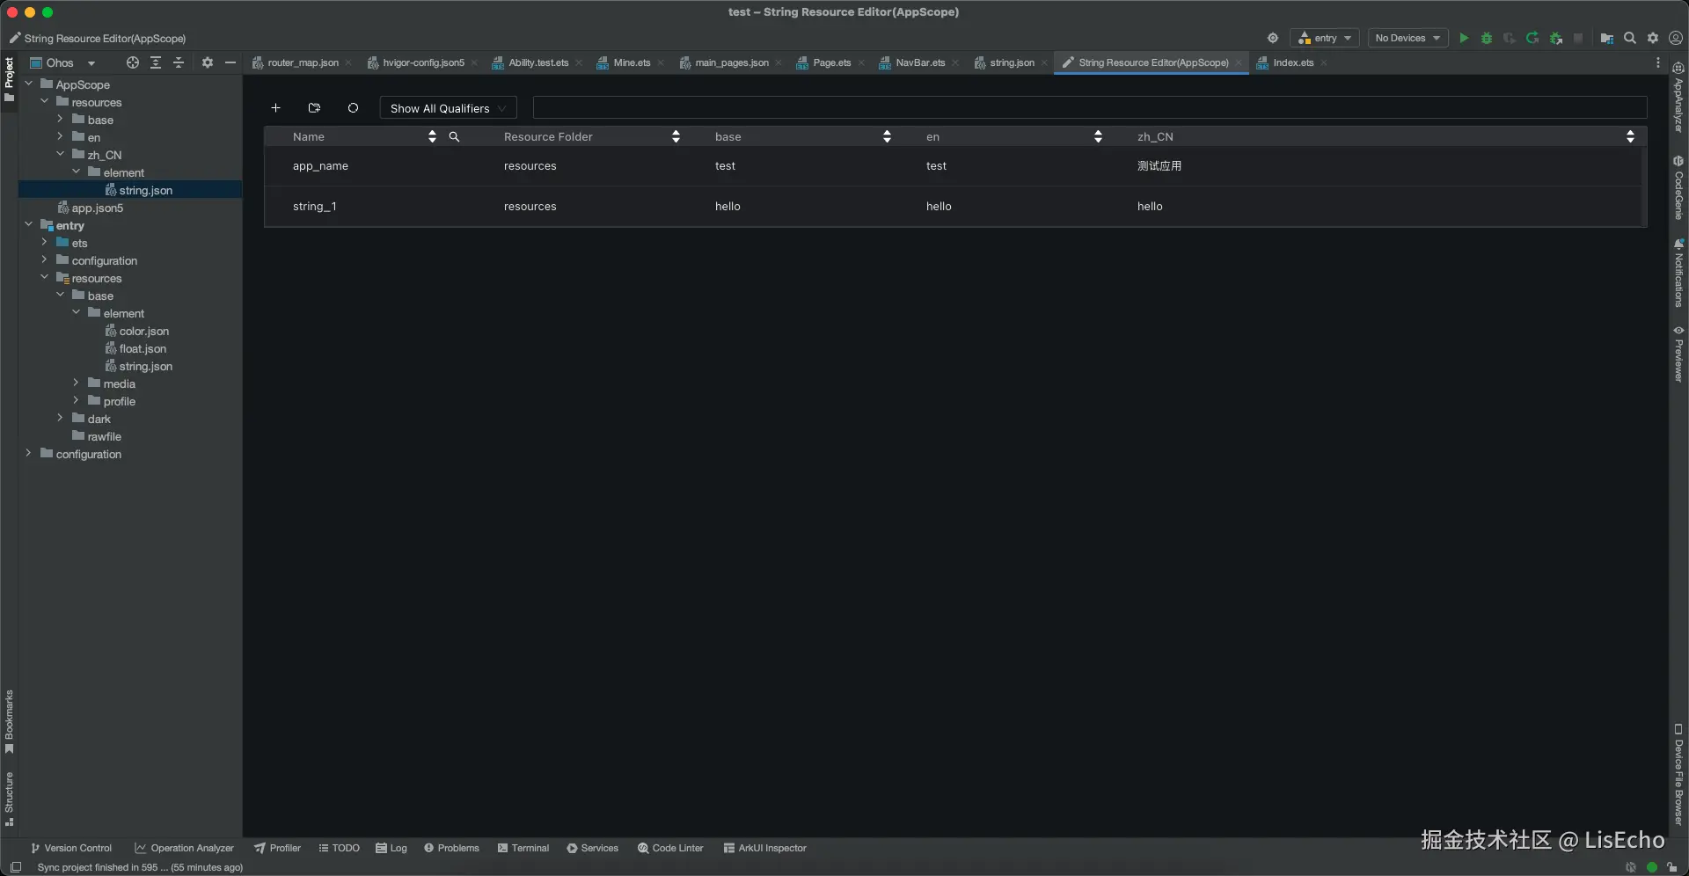
Task: Expand the ets folder under entry
Action: click(45, 243)
